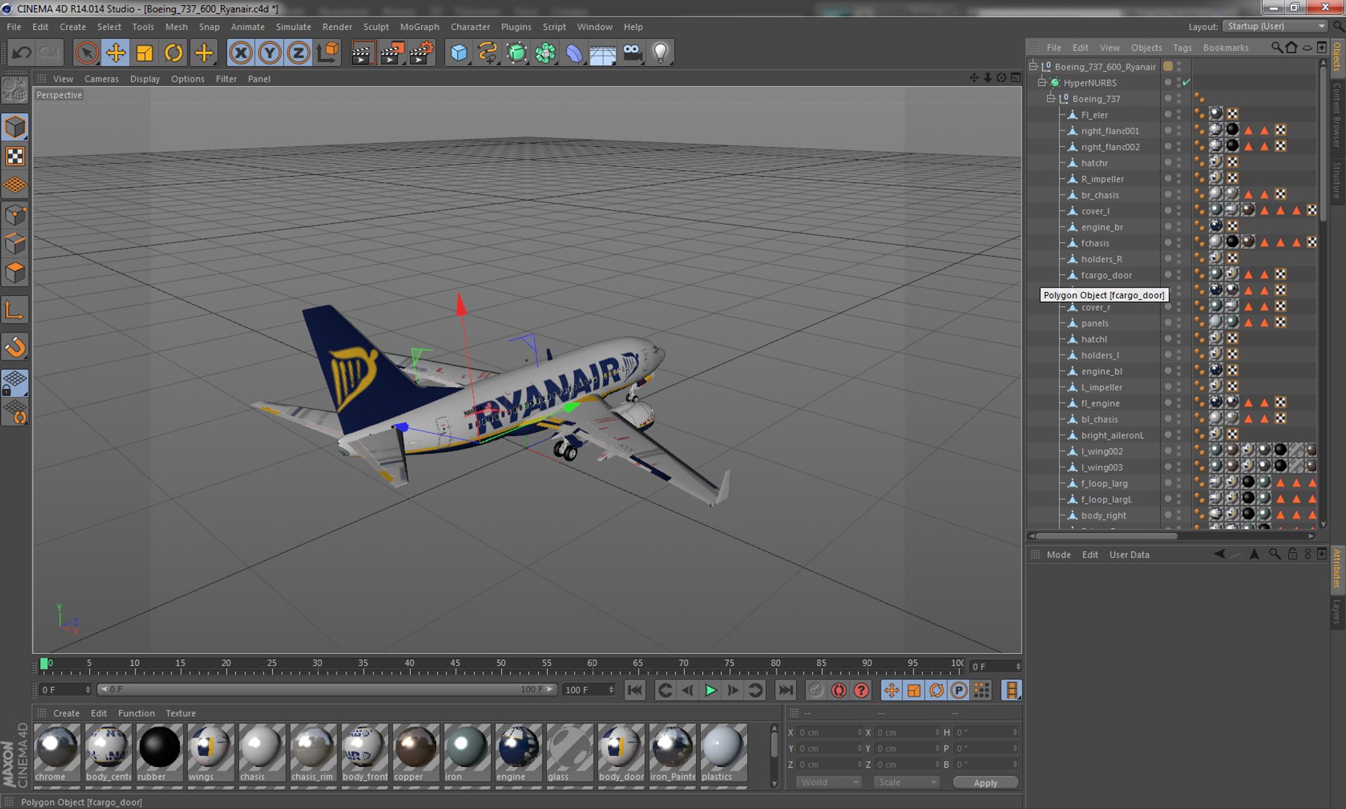Switch to Model mode

point(15,127)
